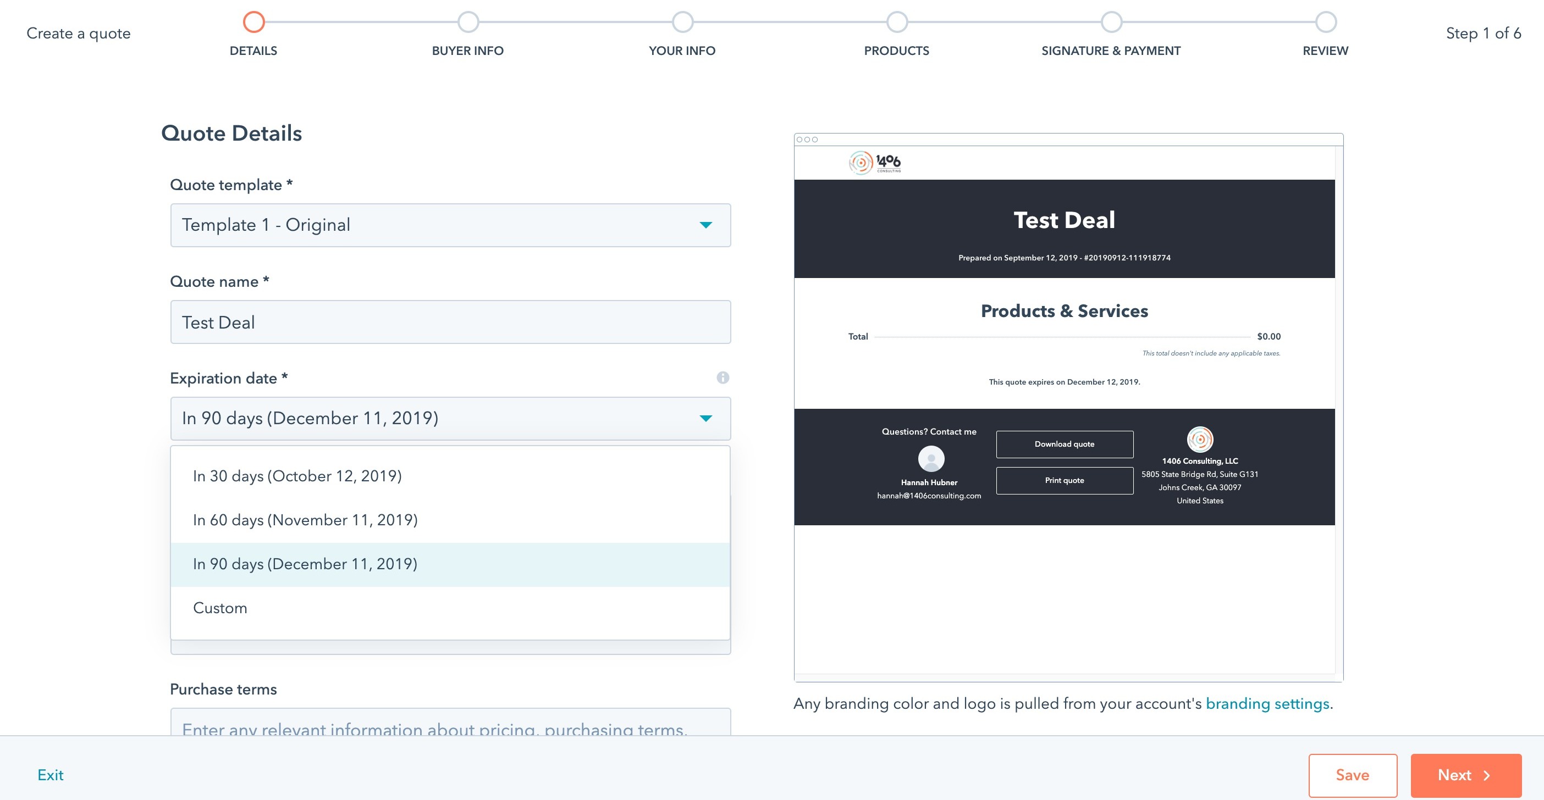This screenshot has width=1544, height=800.
Task: Click the Your Info step circle
Action: (683, 22)
